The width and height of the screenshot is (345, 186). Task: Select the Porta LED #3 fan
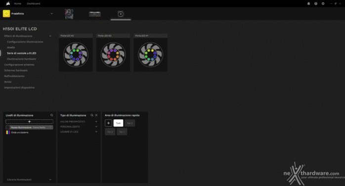[113, 55]
